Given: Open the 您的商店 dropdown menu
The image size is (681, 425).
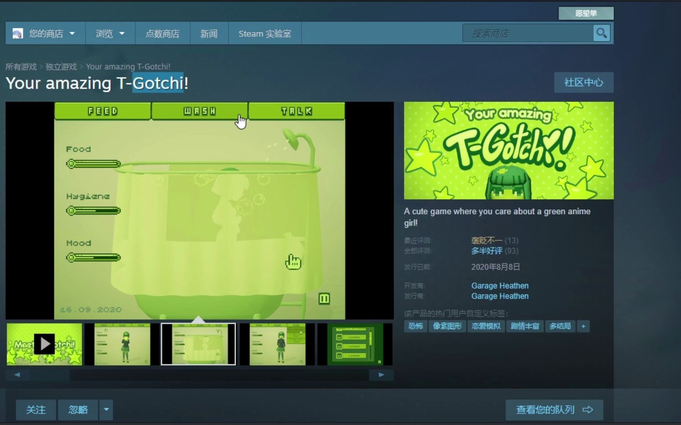Looking at the screenshot, I should click(46, 33).
